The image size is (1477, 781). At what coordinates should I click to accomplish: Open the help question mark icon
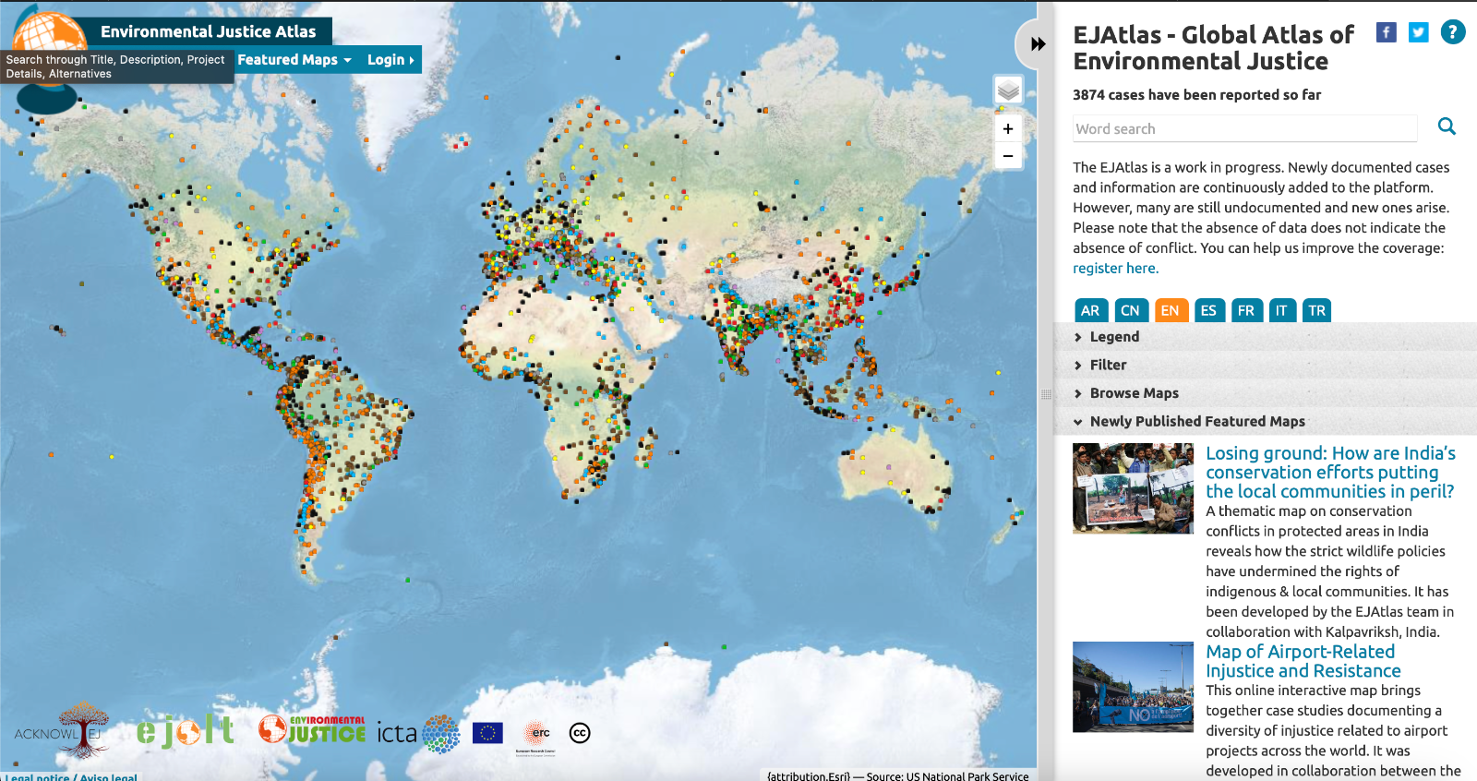1453,32
